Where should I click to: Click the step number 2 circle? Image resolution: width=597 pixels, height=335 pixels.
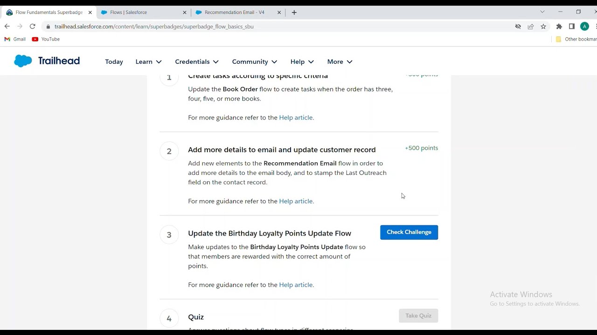(x=169, y=151)
